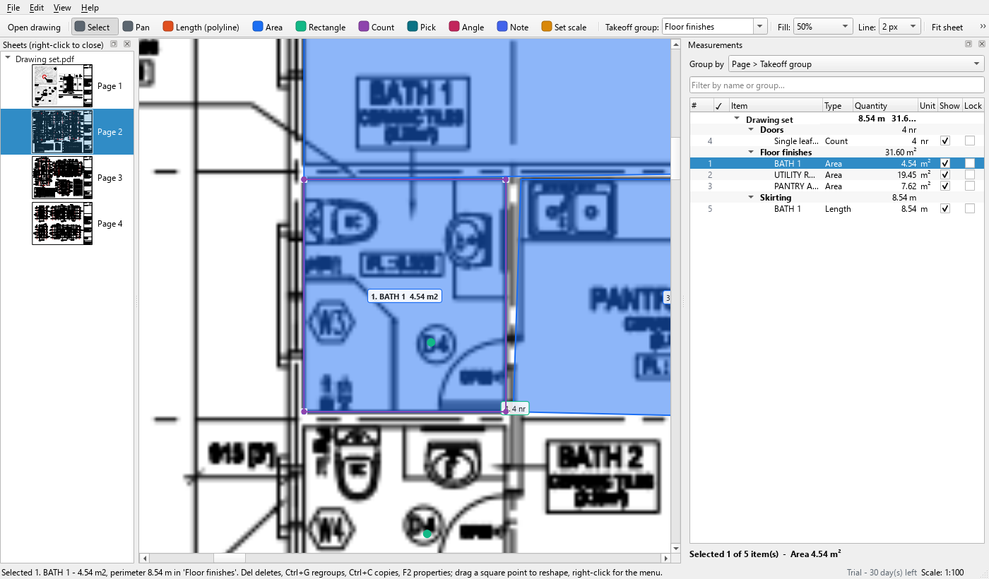Open the Set scale tool
Screen dimensions: 989x579
point(564,27)
